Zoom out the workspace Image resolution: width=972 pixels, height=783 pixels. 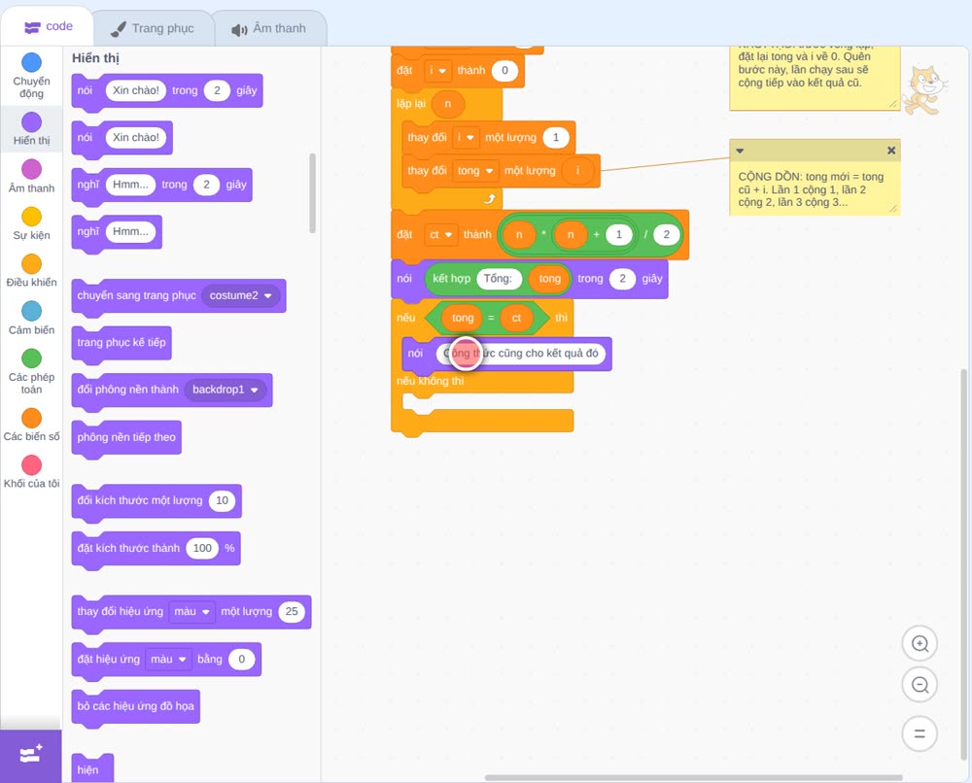tap(920, 685)
